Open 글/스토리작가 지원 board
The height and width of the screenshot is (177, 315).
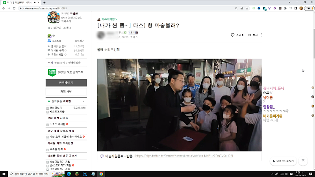60,165
